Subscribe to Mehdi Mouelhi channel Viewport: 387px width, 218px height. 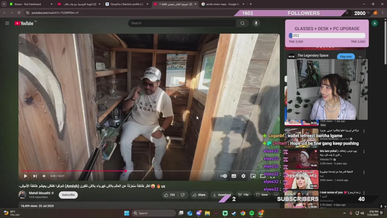[x=68, y=195]
